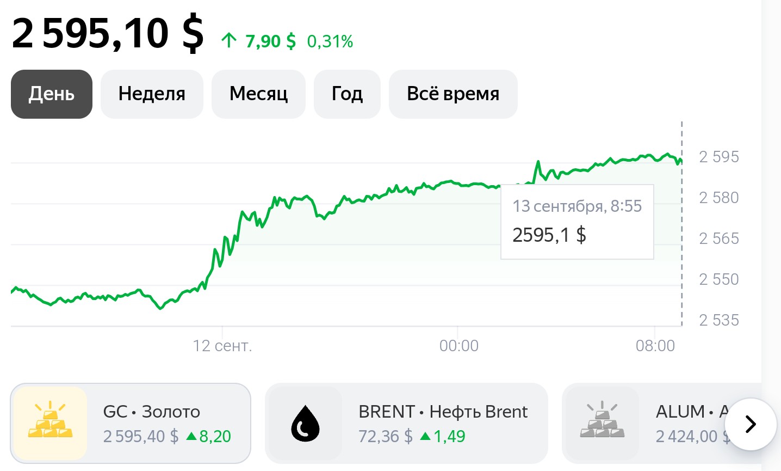Select the День period tab

click(52, 94)
